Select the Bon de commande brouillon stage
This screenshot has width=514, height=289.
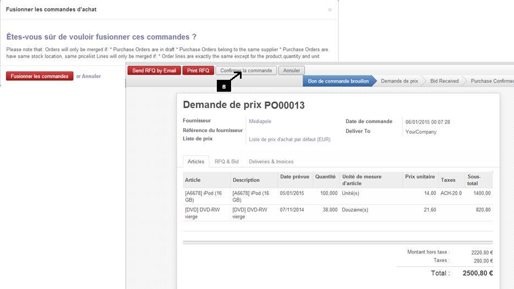pos(338,81)
